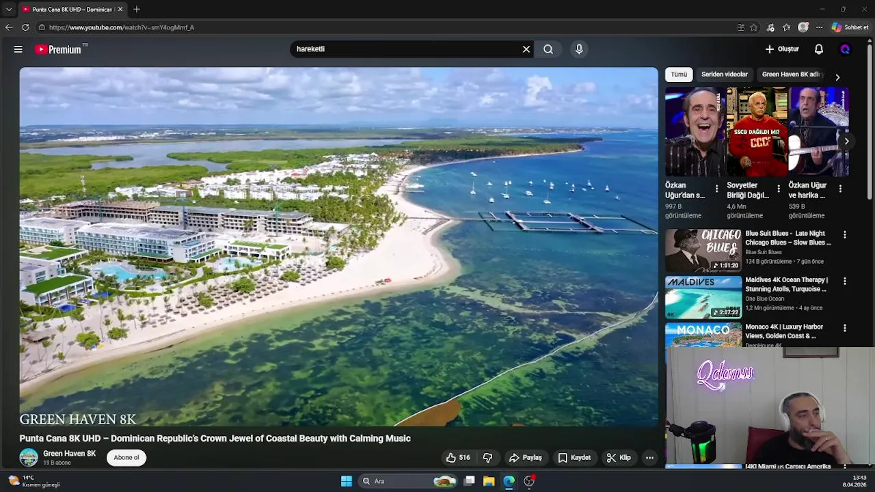
Task: View site info lock icon
Action: tap(42, 27)
